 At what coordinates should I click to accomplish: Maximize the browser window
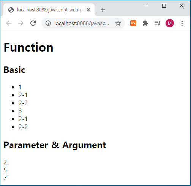164,6
